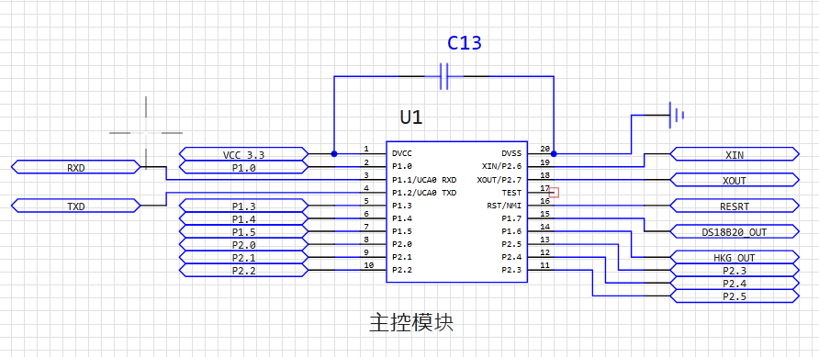Click the U1 designator label
The image size is (819, 357).
tap(411, 117)
